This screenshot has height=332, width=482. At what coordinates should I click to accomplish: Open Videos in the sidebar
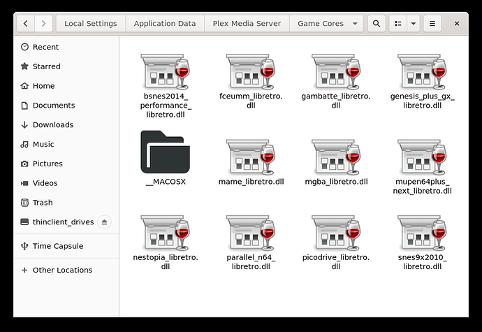(66, 183)
